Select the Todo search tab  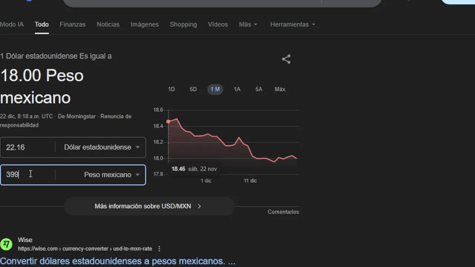42,24
